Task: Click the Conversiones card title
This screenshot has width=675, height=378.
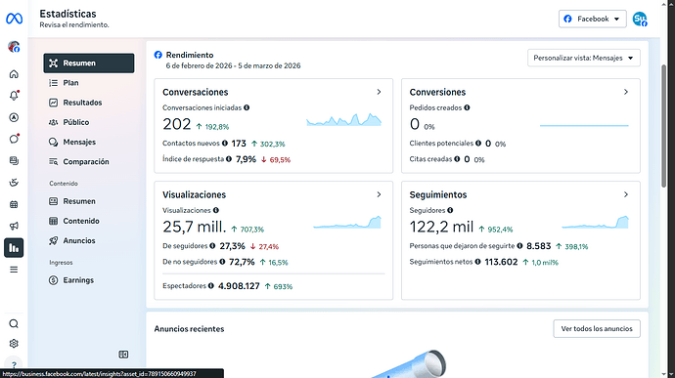Action: [x=437, y=92]
